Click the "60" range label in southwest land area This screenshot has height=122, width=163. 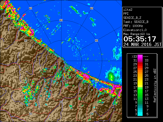[x=31, y=114]
